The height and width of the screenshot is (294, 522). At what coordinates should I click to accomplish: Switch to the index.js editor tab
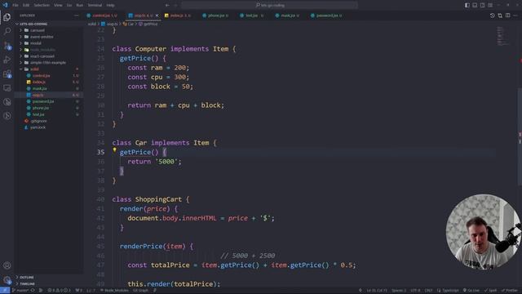pyautogui.click(x=180, y=16)
